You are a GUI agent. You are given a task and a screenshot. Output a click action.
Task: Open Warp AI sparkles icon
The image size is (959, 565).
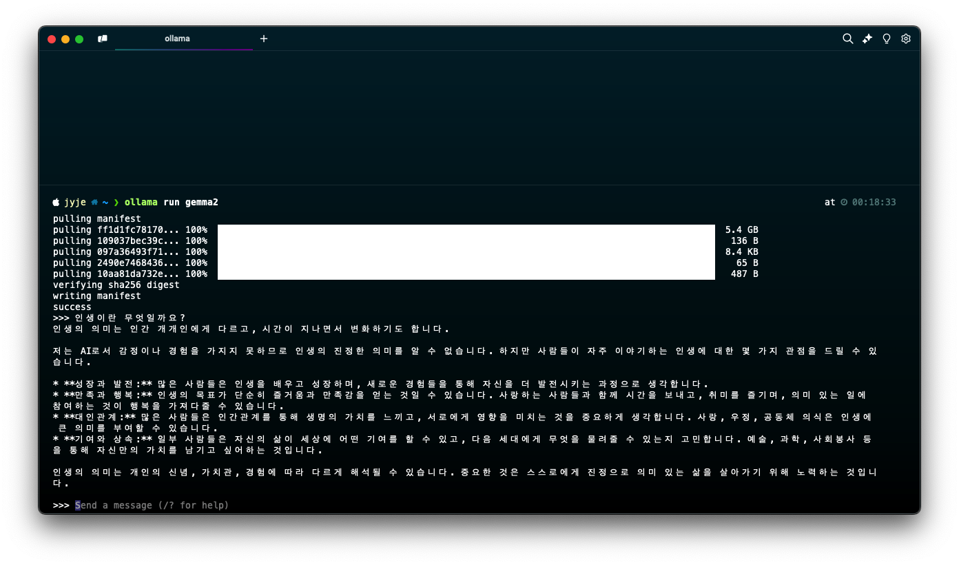pyautogui.click(x=867, y=39)
